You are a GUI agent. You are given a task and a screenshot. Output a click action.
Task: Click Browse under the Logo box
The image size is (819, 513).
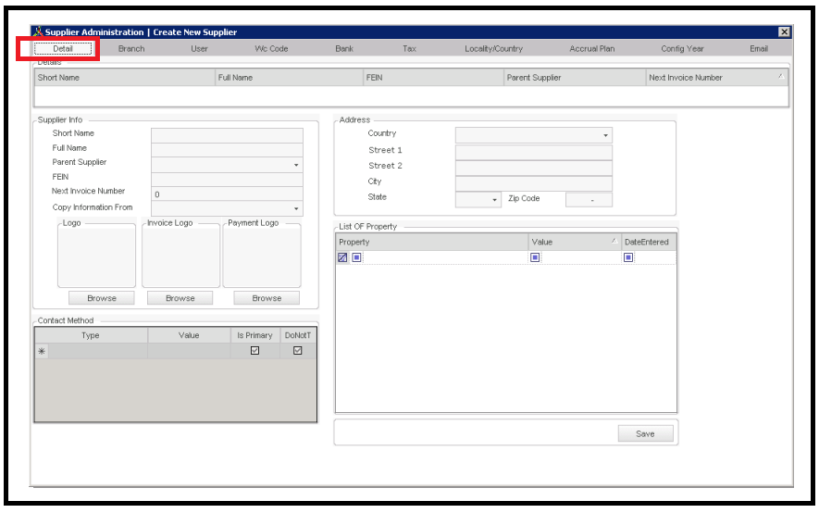click(102, 298)
